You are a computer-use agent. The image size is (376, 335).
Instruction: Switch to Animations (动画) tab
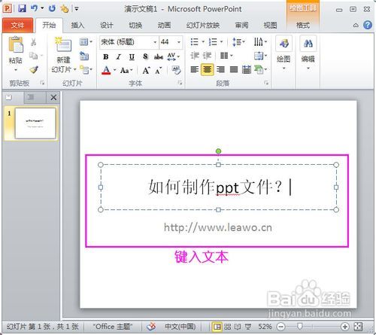pyautogui.click(x=164, y=26)
